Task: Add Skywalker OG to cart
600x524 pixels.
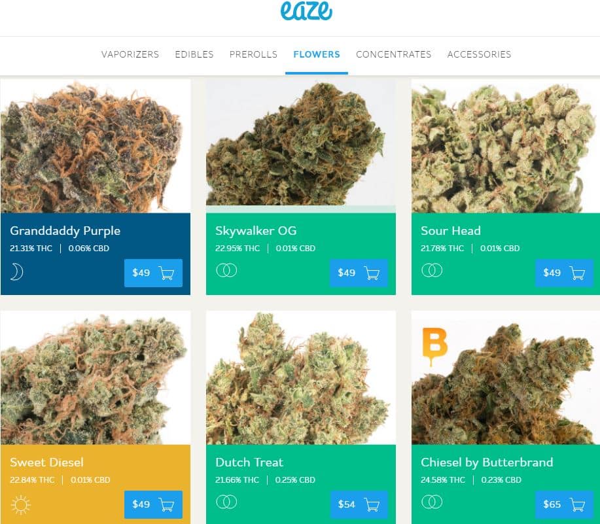Action: 359,273
